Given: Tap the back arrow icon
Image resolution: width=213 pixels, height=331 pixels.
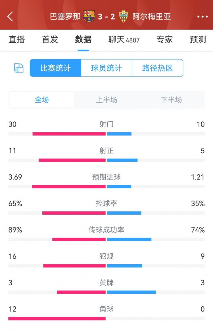Looking at the screenshot, I should (x=10, y=16).
